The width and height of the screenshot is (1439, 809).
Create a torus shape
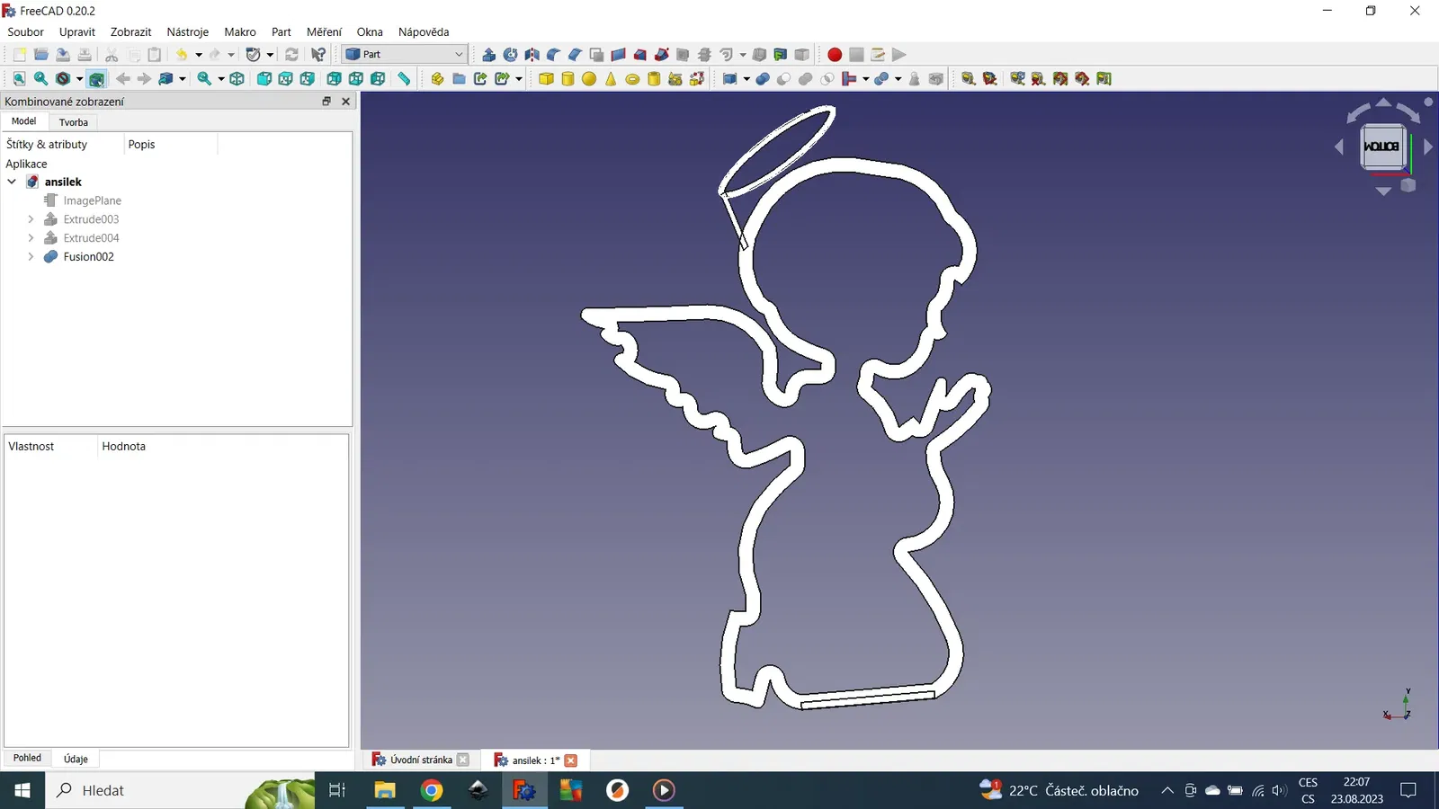632,79
